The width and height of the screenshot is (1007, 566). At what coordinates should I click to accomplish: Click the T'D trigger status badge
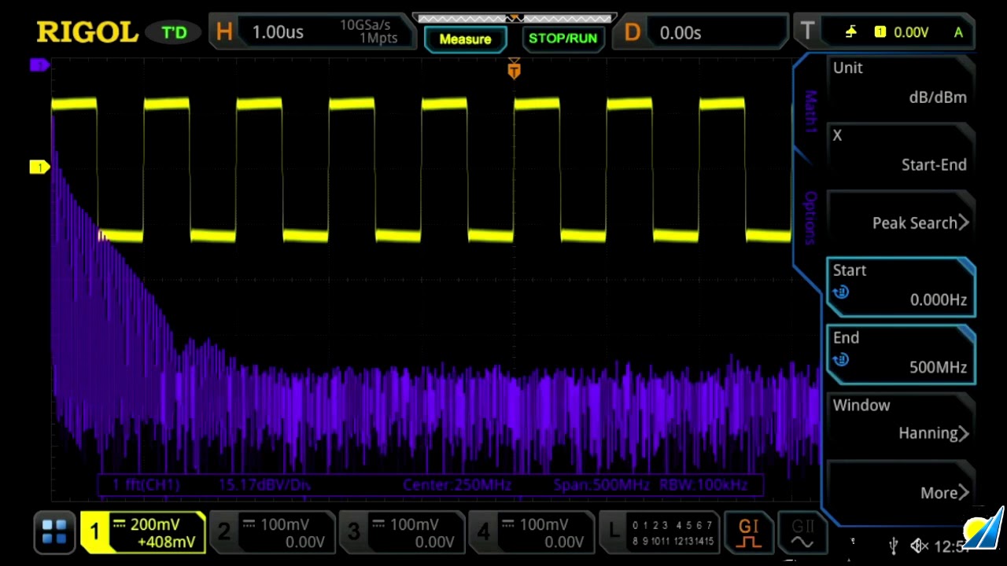tap(174, 32)
